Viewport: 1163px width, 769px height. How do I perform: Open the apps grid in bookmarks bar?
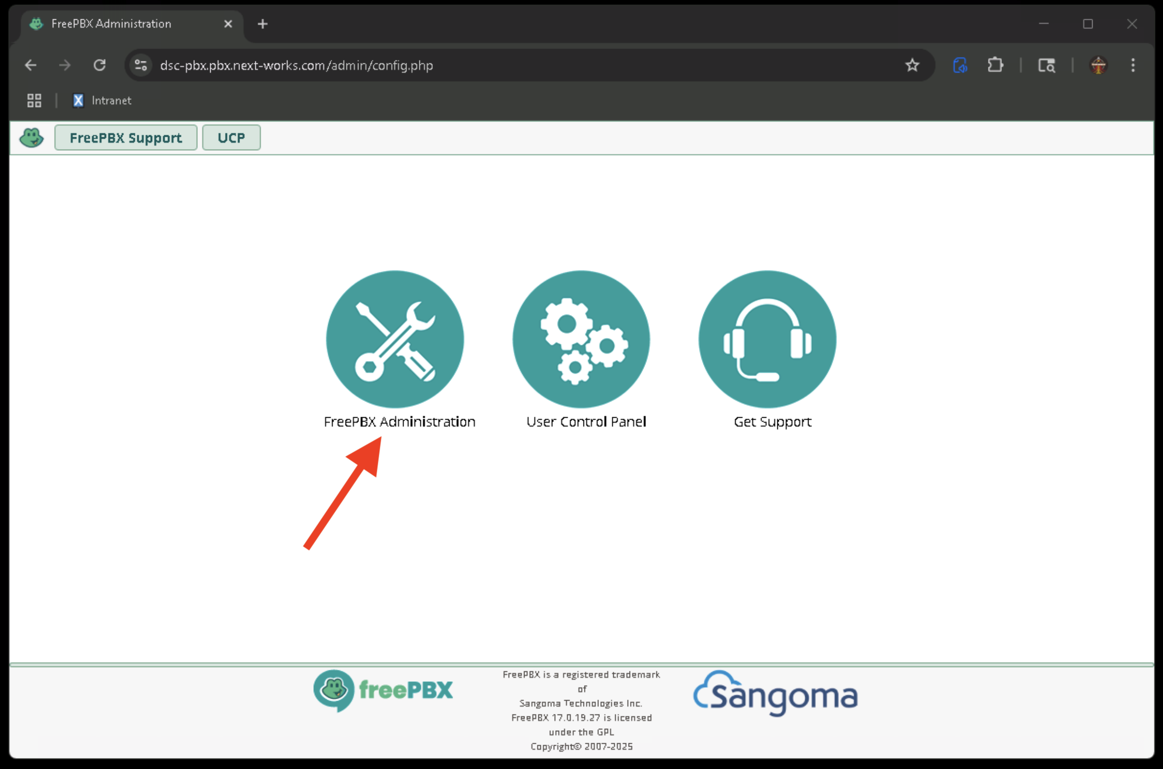pos(34,101)
